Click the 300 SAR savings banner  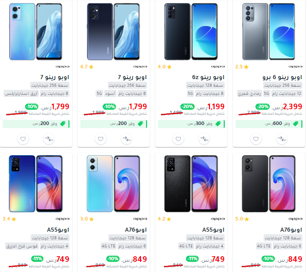coord(191,124)
